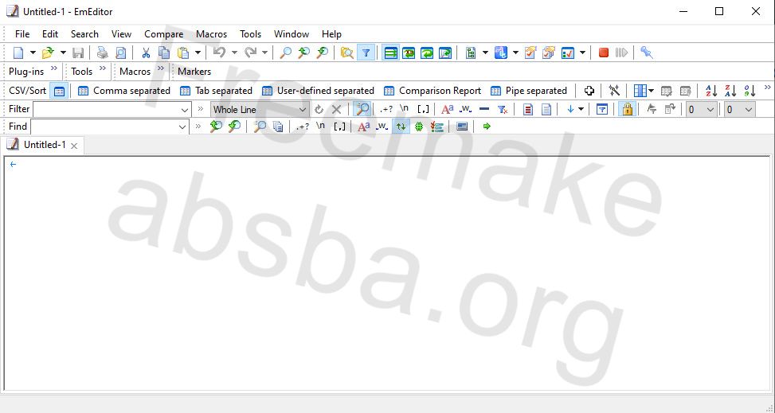Screen dimensions: 775x413
Task: Click the Run Macro play icon
Action: 621,53
